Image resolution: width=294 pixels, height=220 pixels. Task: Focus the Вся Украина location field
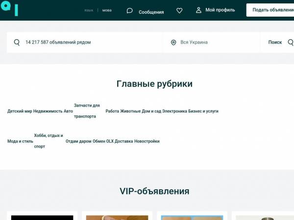[211, 43]
